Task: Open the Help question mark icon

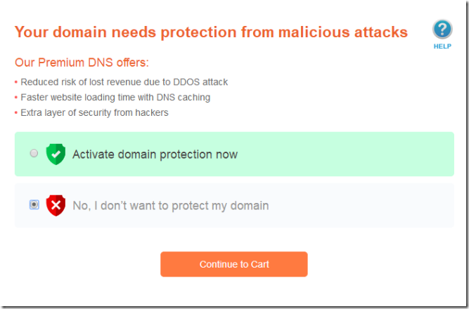Action: 442,29
